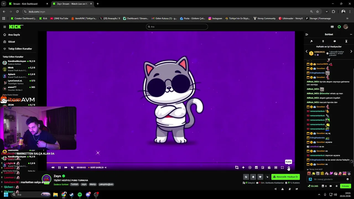
Task: Open the chat three-dot options menu
Action: click(351, 35)
